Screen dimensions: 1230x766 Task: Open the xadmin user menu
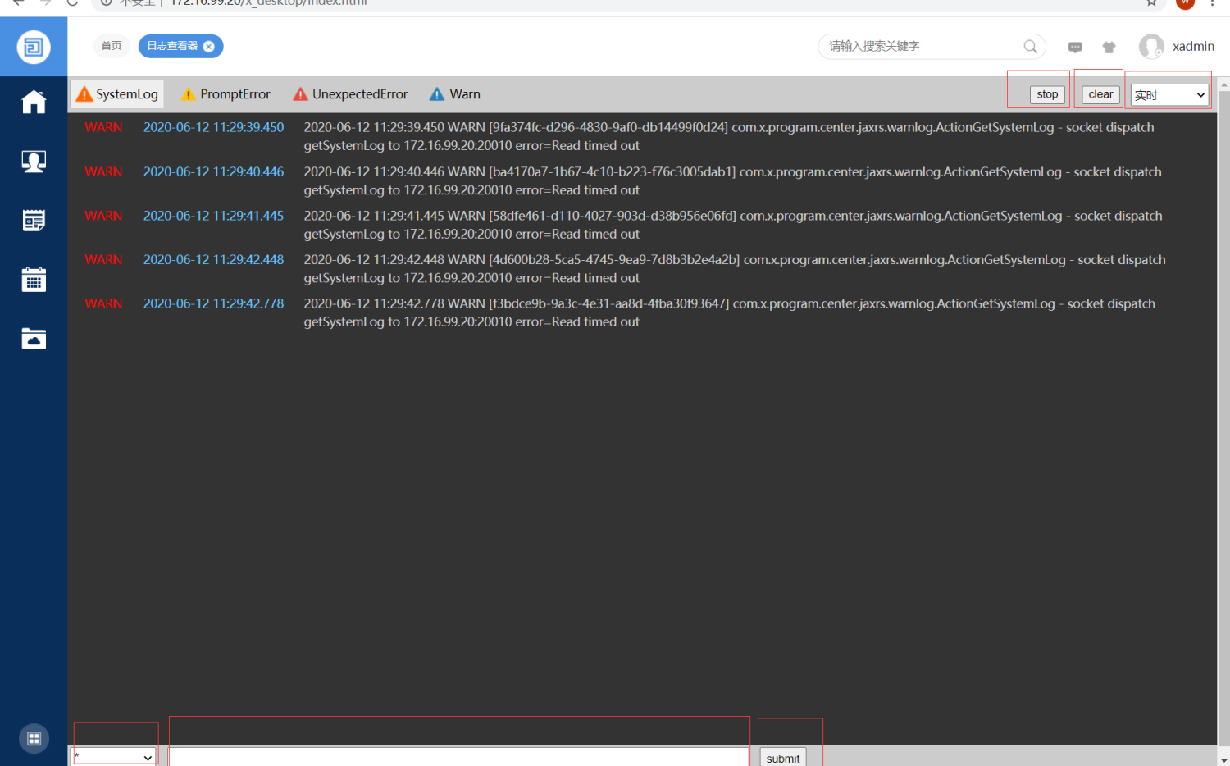[1177, 47]
